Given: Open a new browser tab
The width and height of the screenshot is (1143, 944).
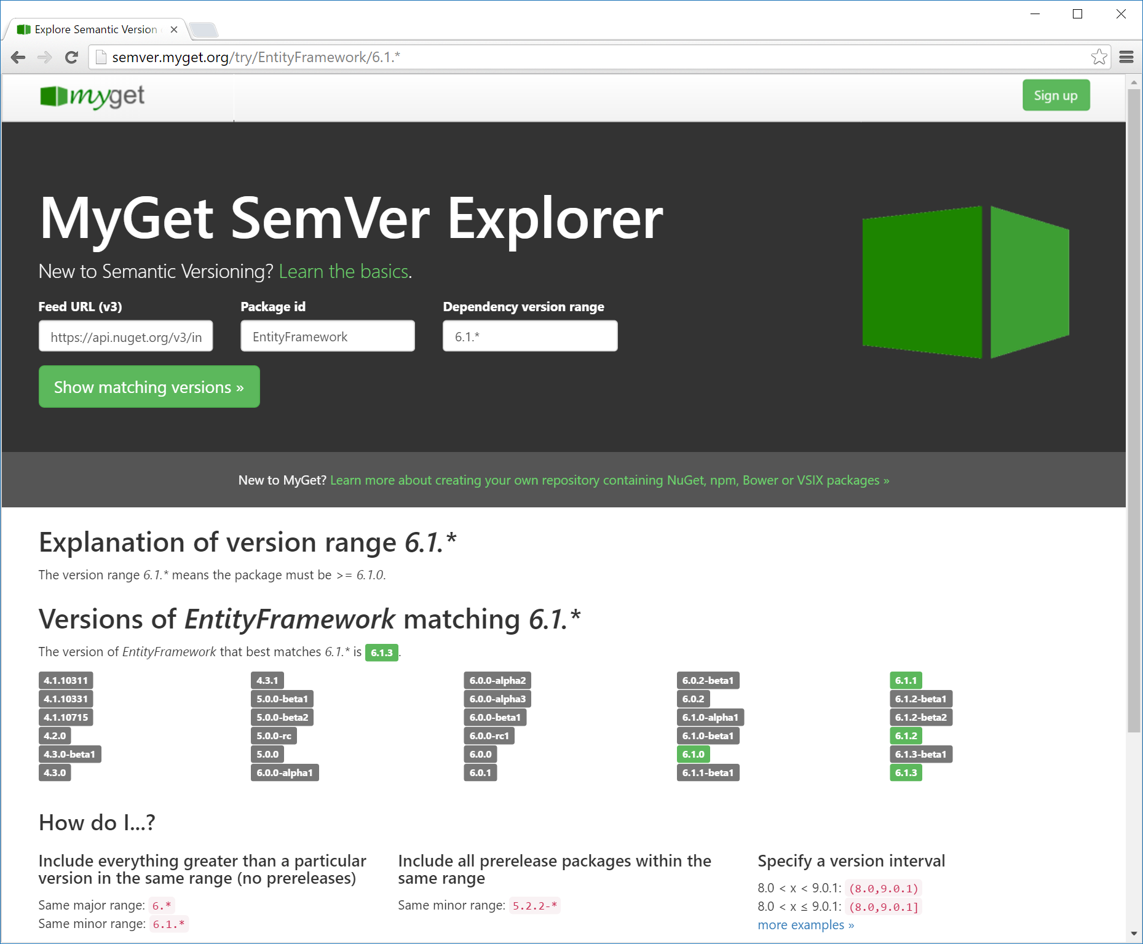Looking at the screenshot, I should click(x=204, y=30).
